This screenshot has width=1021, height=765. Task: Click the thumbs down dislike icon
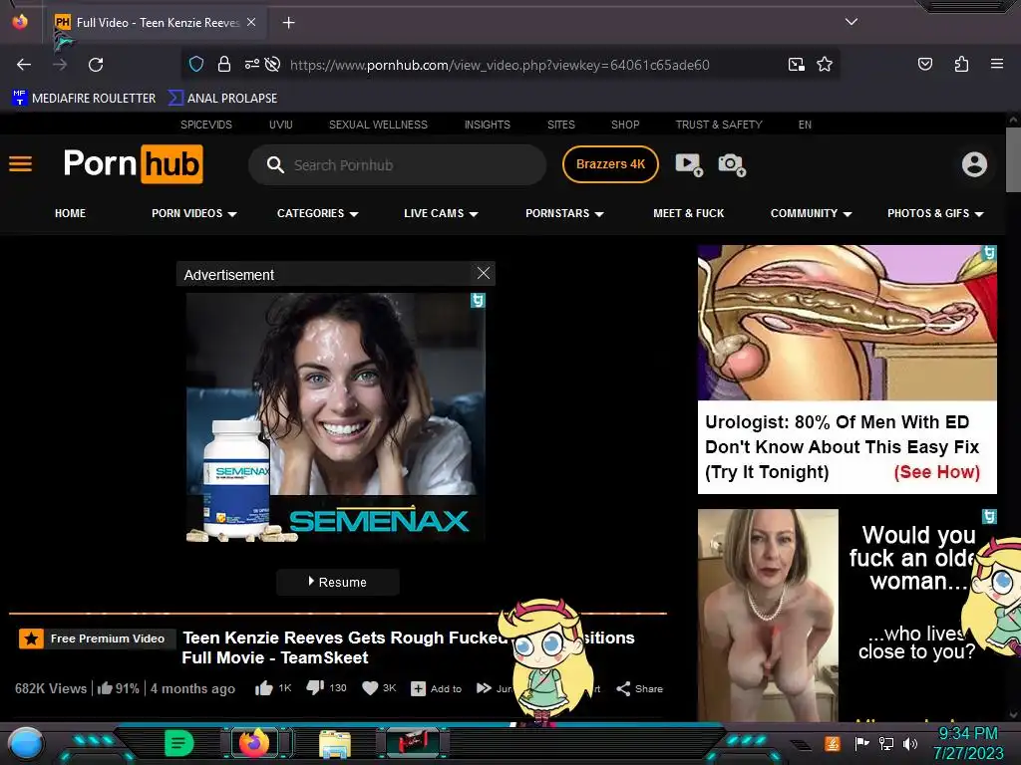click(315, 687)
